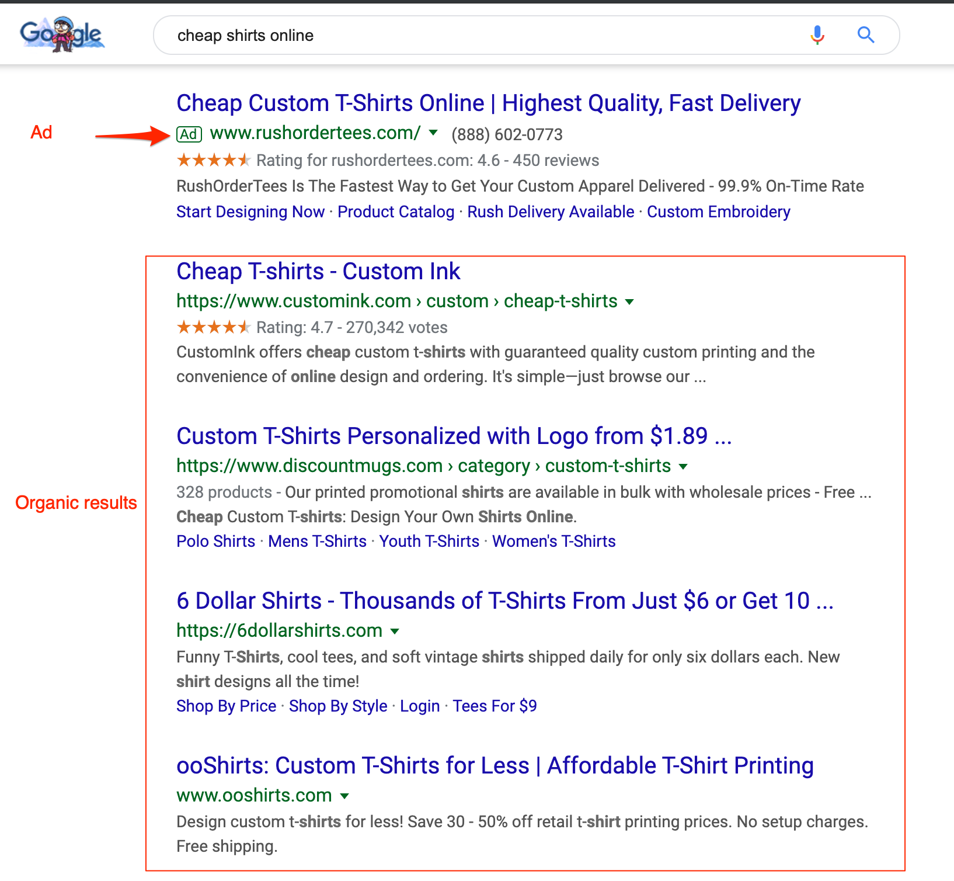The height and width of the screenshot is (881, 954).
Task: Click rushordertees.com rating stars
Action: click(213, 160)
